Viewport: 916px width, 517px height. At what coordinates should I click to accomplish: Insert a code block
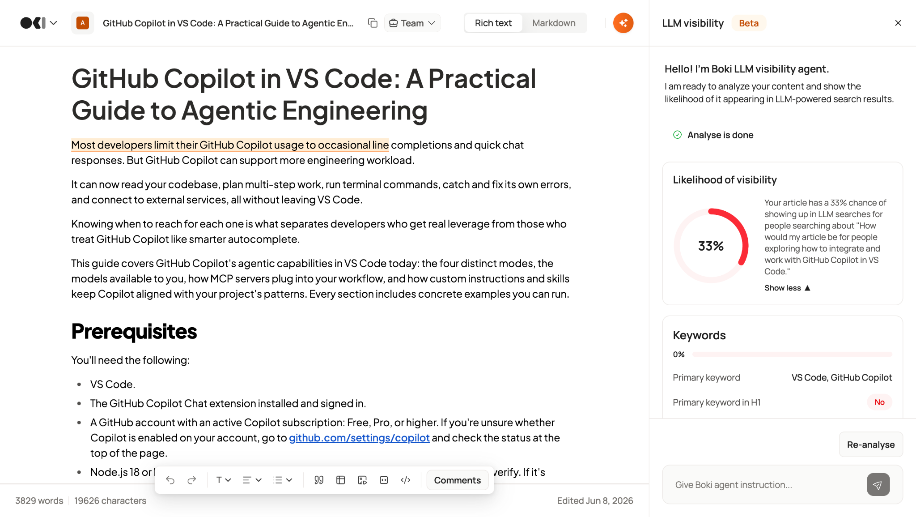(406, 480)
